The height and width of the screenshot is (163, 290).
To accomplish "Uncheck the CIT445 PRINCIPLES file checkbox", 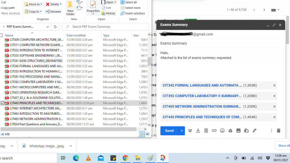I will click(x=3, y=103).
